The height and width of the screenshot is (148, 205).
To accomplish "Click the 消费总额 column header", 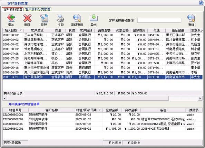I will tap(104, 30).
